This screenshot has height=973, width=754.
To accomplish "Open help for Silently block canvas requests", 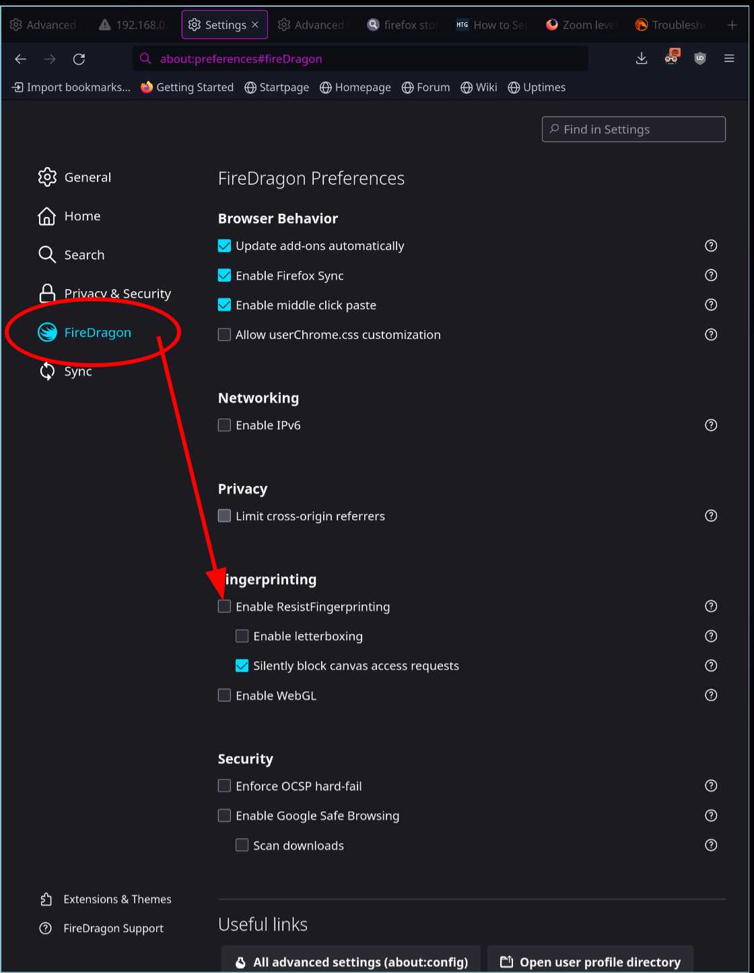I will pyautogui.click(x=711, y=666).
